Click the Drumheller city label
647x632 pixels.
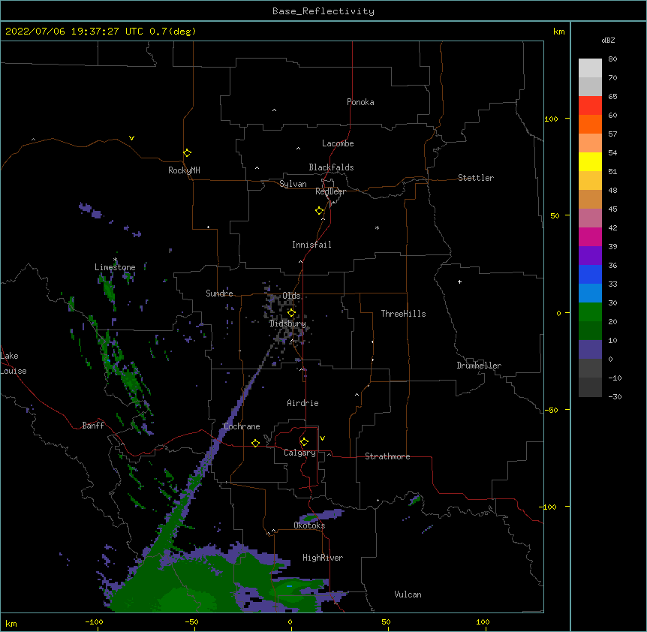coord(479,366)
